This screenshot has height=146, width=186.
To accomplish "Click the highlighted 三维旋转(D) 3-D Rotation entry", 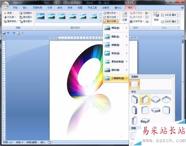I will [116, 78].
